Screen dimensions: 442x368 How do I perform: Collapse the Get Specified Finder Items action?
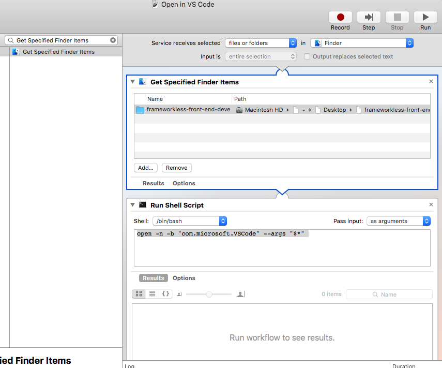(x=133, y=82)
